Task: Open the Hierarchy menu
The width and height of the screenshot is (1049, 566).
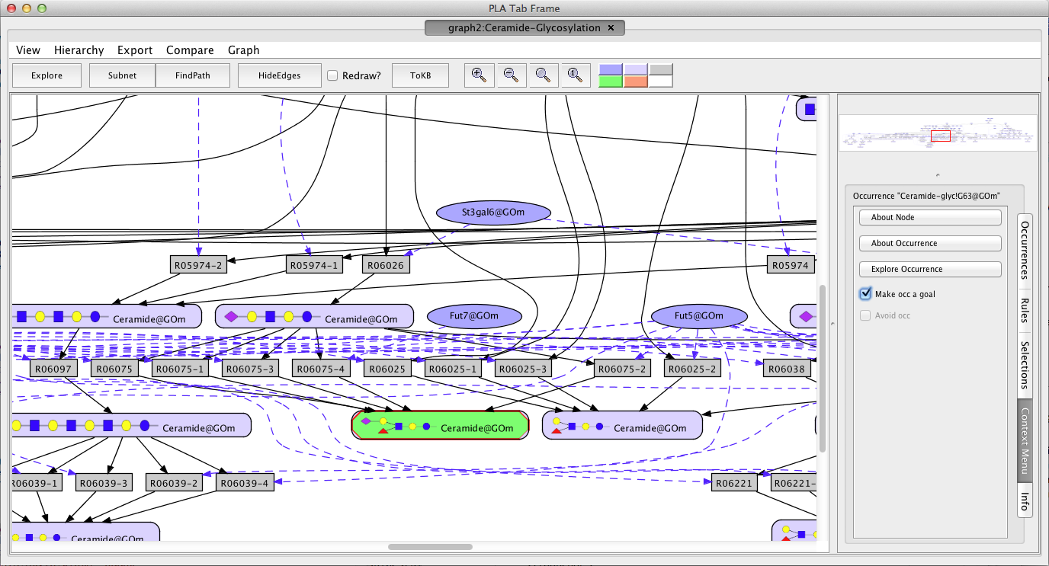Action: (79, 50)
